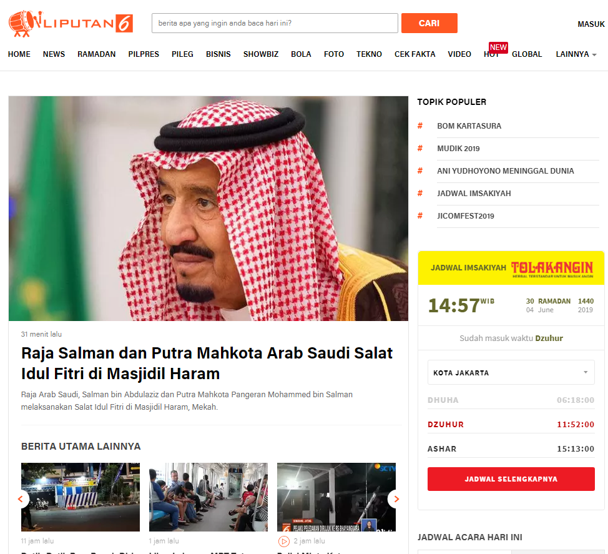608x554 pixels.
Task: Expand the LAINNYA menu
Action: (576, 54)
